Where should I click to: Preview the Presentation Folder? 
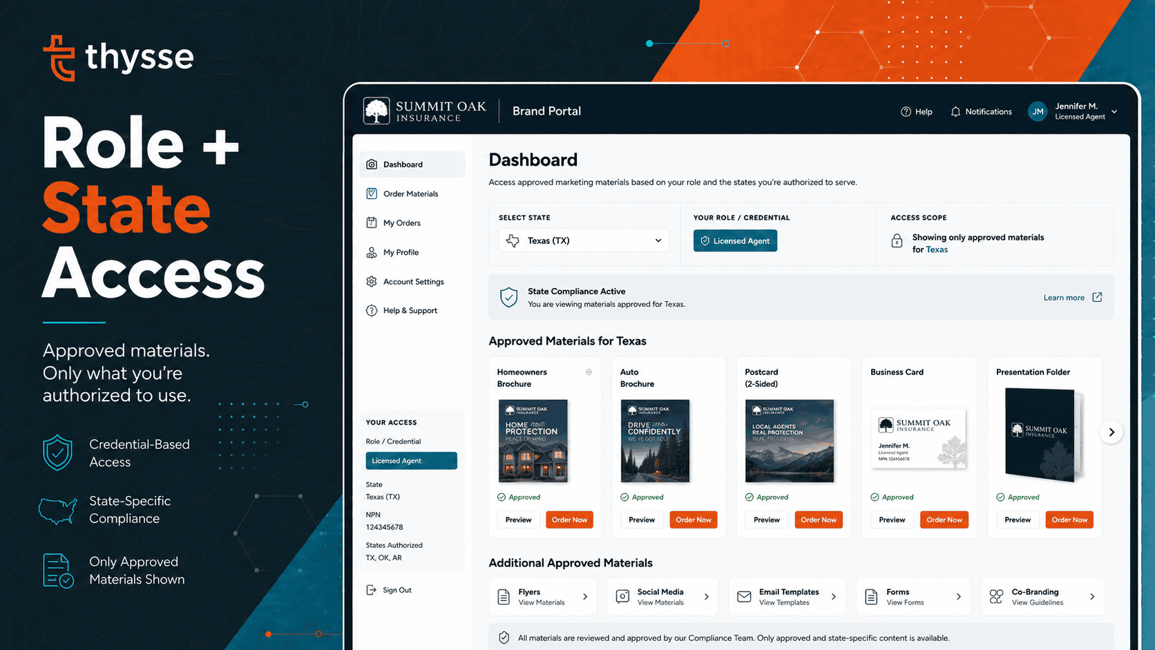[x=1018, y=519]
